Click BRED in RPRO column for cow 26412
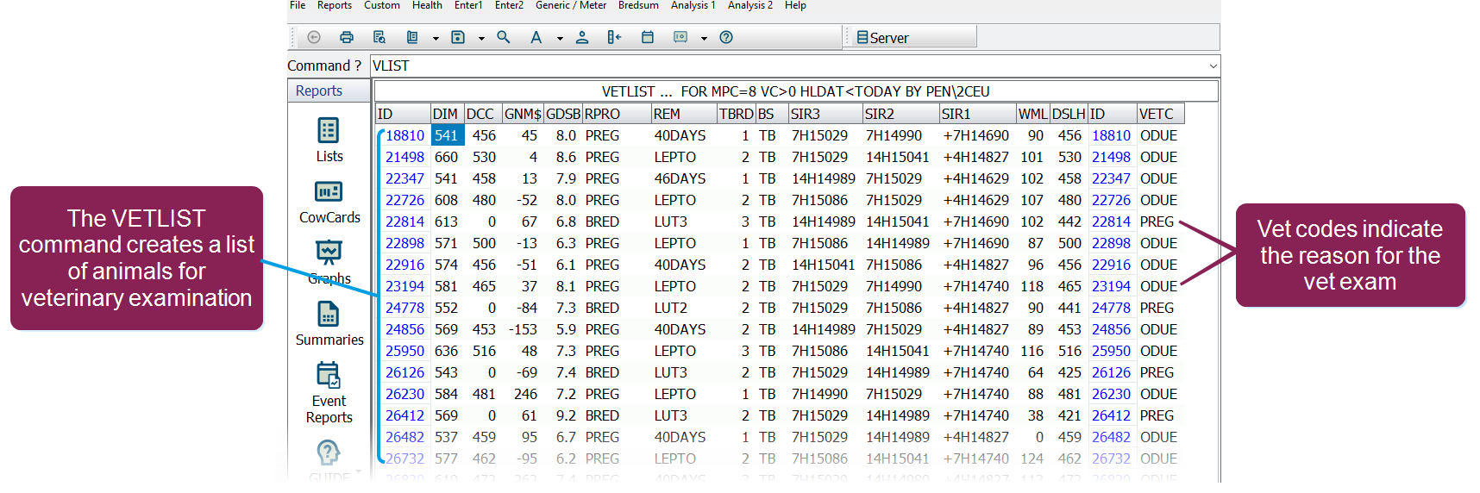The image size is (1480, 493). pos(602,415)
